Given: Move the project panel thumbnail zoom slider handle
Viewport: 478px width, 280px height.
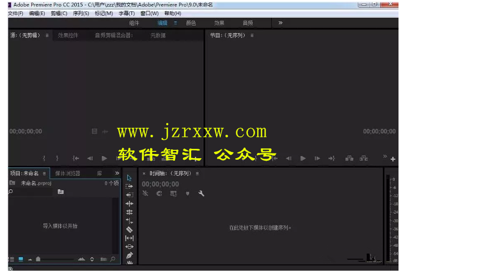Looking at the screenshot, I should tap(38, 259).
